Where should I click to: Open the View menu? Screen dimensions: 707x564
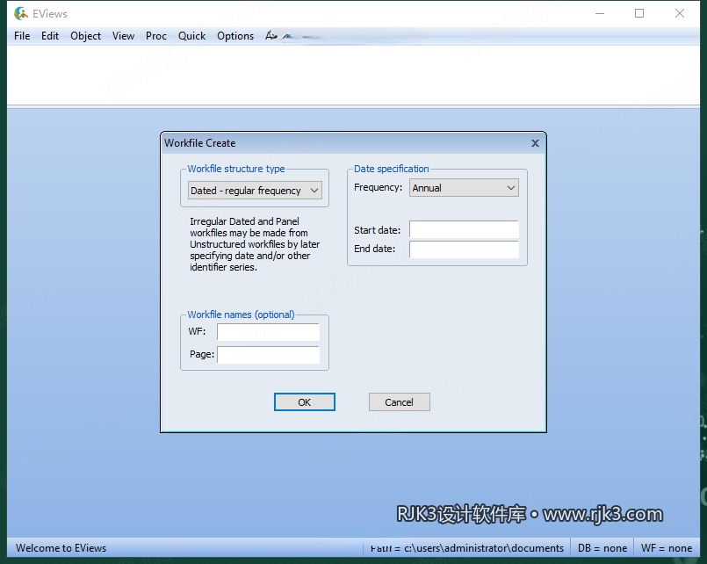(x=123, y=36)
